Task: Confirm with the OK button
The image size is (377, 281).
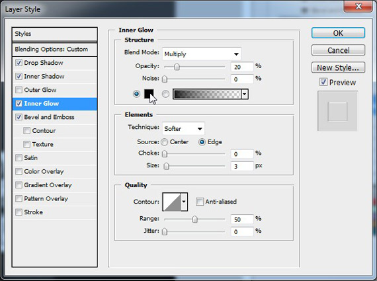Action: tap(338, 33)
